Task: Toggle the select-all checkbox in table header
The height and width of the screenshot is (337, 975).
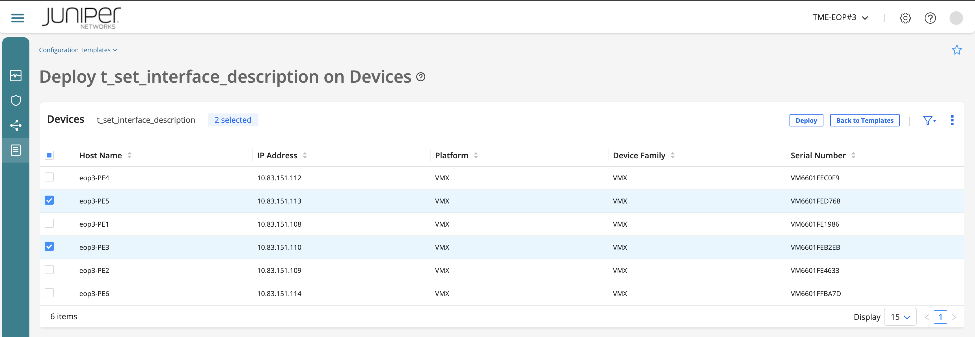Action: click(49, 155)
